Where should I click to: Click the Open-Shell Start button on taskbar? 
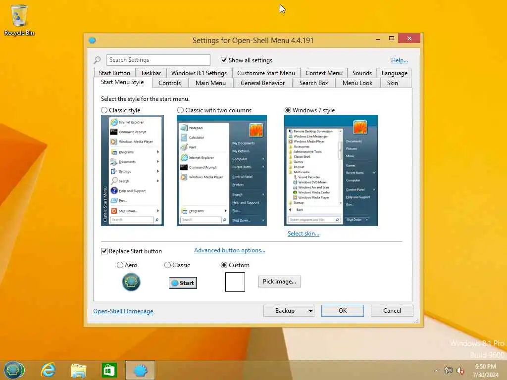14,370
